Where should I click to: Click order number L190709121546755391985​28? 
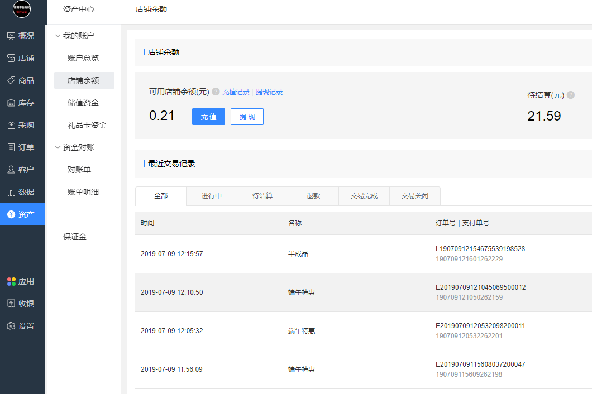[x=480, y=249]
